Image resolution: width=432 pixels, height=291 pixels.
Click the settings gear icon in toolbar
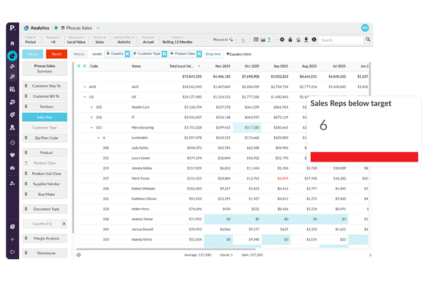[283, 40]
